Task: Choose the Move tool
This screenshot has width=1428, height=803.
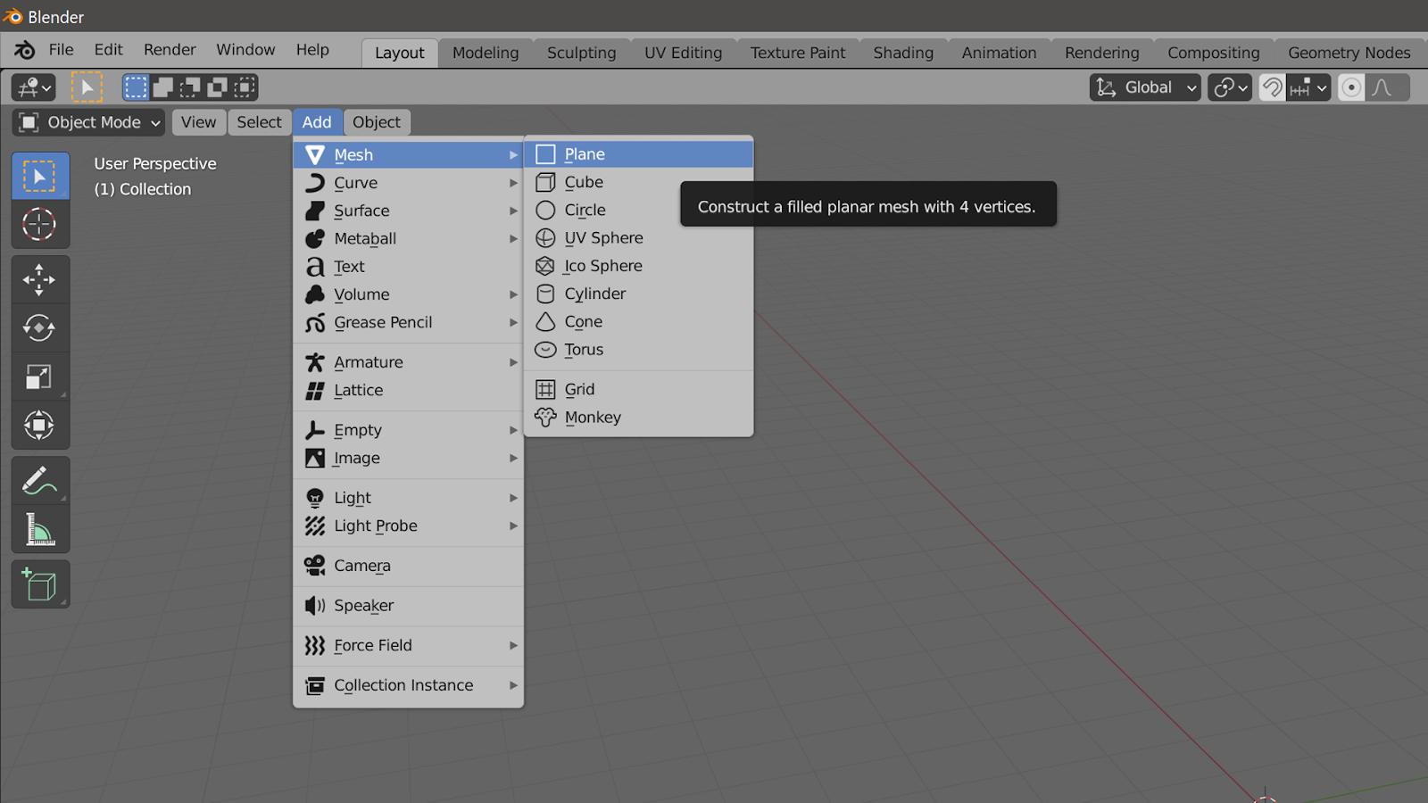Action: [39, 279]
